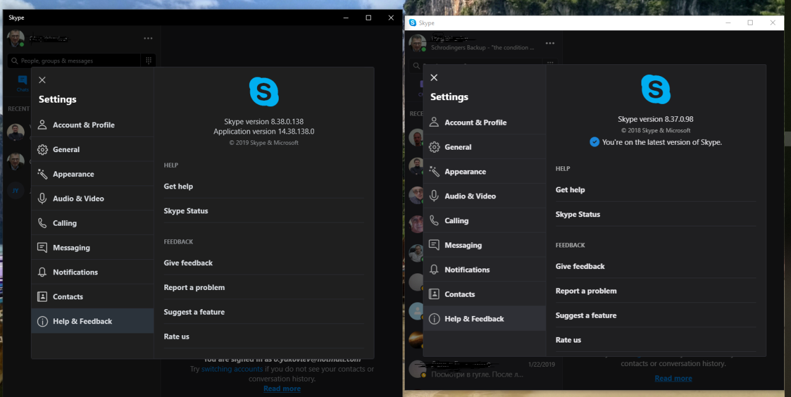Screen dimensions: 791x397
Task: Click the Help & Feedback info icon, right window
Action: [434, 319]
